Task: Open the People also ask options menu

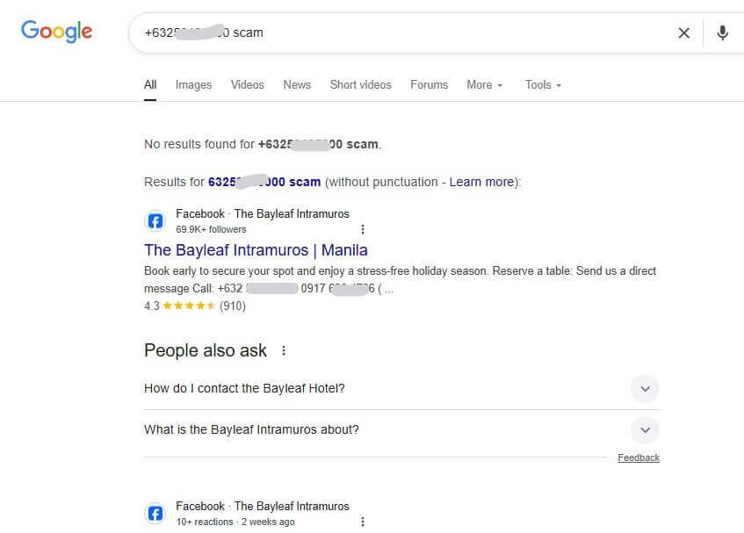Action: click(x=283, y=350)
